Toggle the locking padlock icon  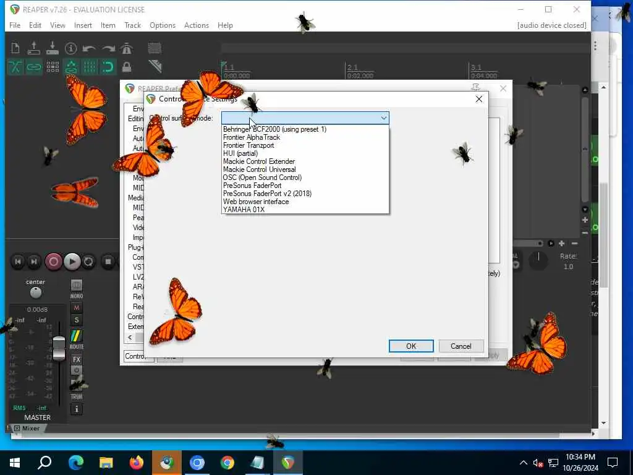(126, 67)
